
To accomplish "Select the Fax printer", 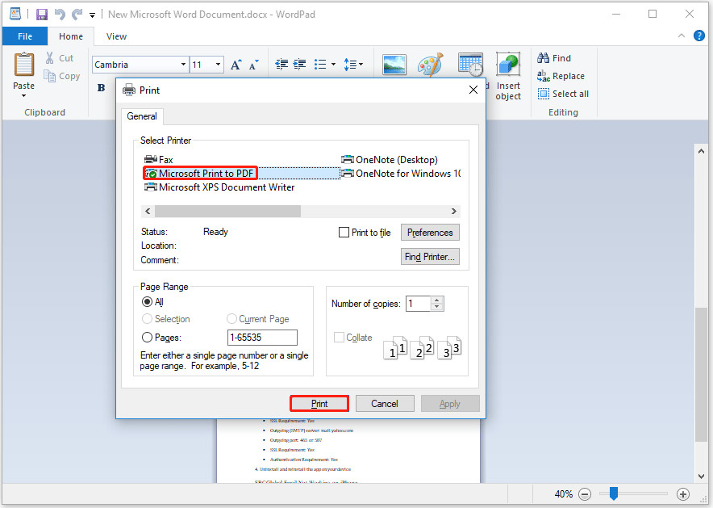I will 159,160.
